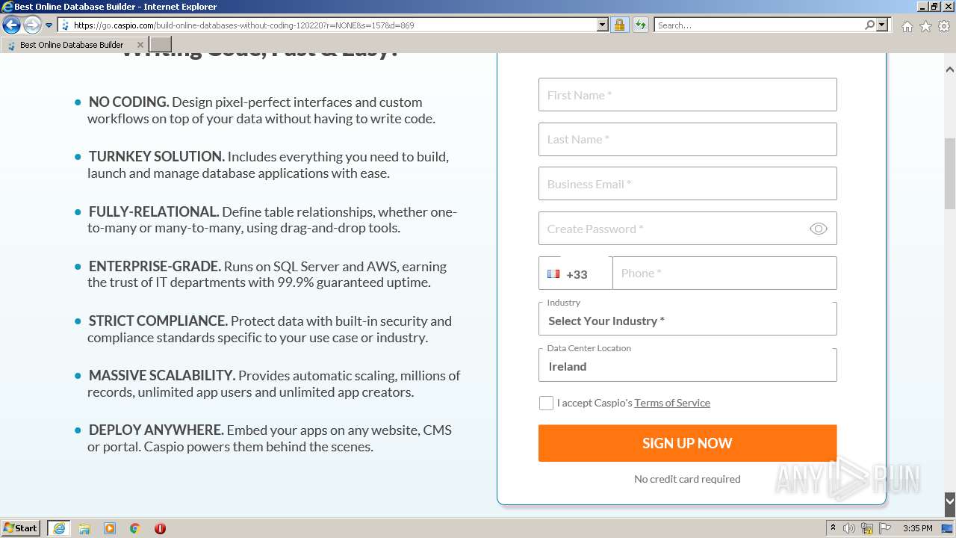This screenshot has height=538, width=956.
Task: Click the page scrollbar up arrow
Action: coord(950,69)
